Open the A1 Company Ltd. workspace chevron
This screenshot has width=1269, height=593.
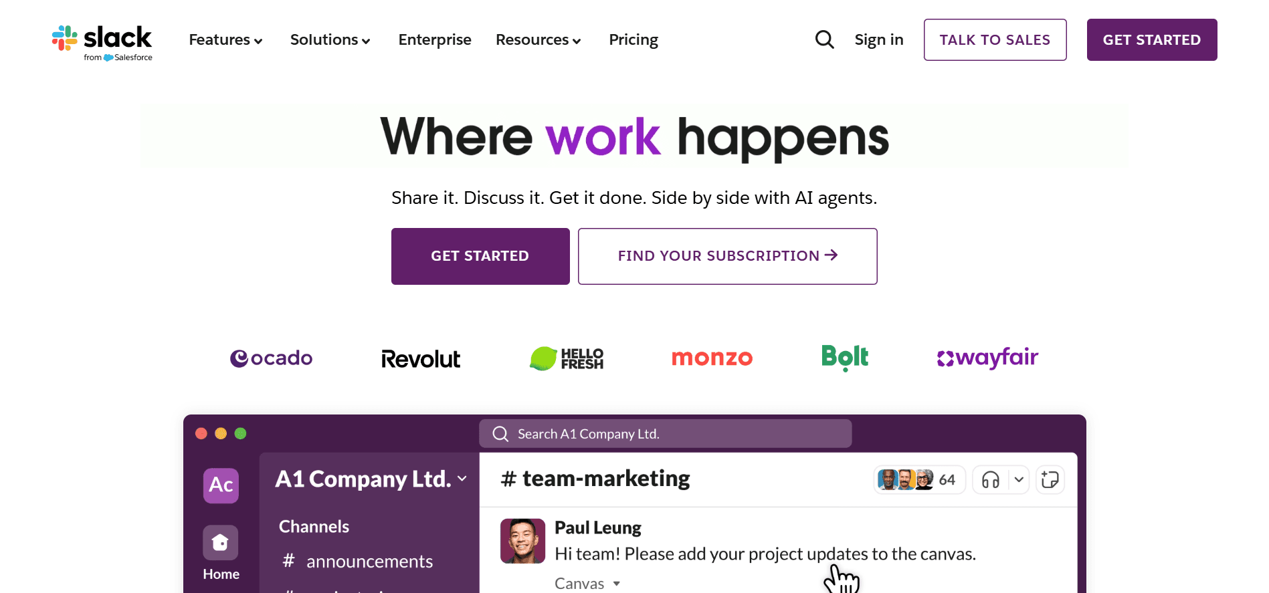click(461, 479)
